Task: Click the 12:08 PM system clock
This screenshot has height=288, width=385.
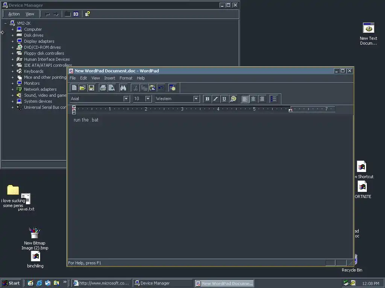Action: [370, 283]
